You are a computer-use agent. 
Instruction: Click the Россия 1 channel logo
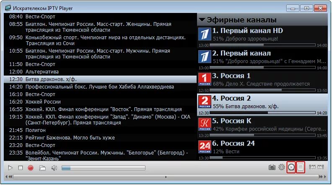click(x=205, y=79)
